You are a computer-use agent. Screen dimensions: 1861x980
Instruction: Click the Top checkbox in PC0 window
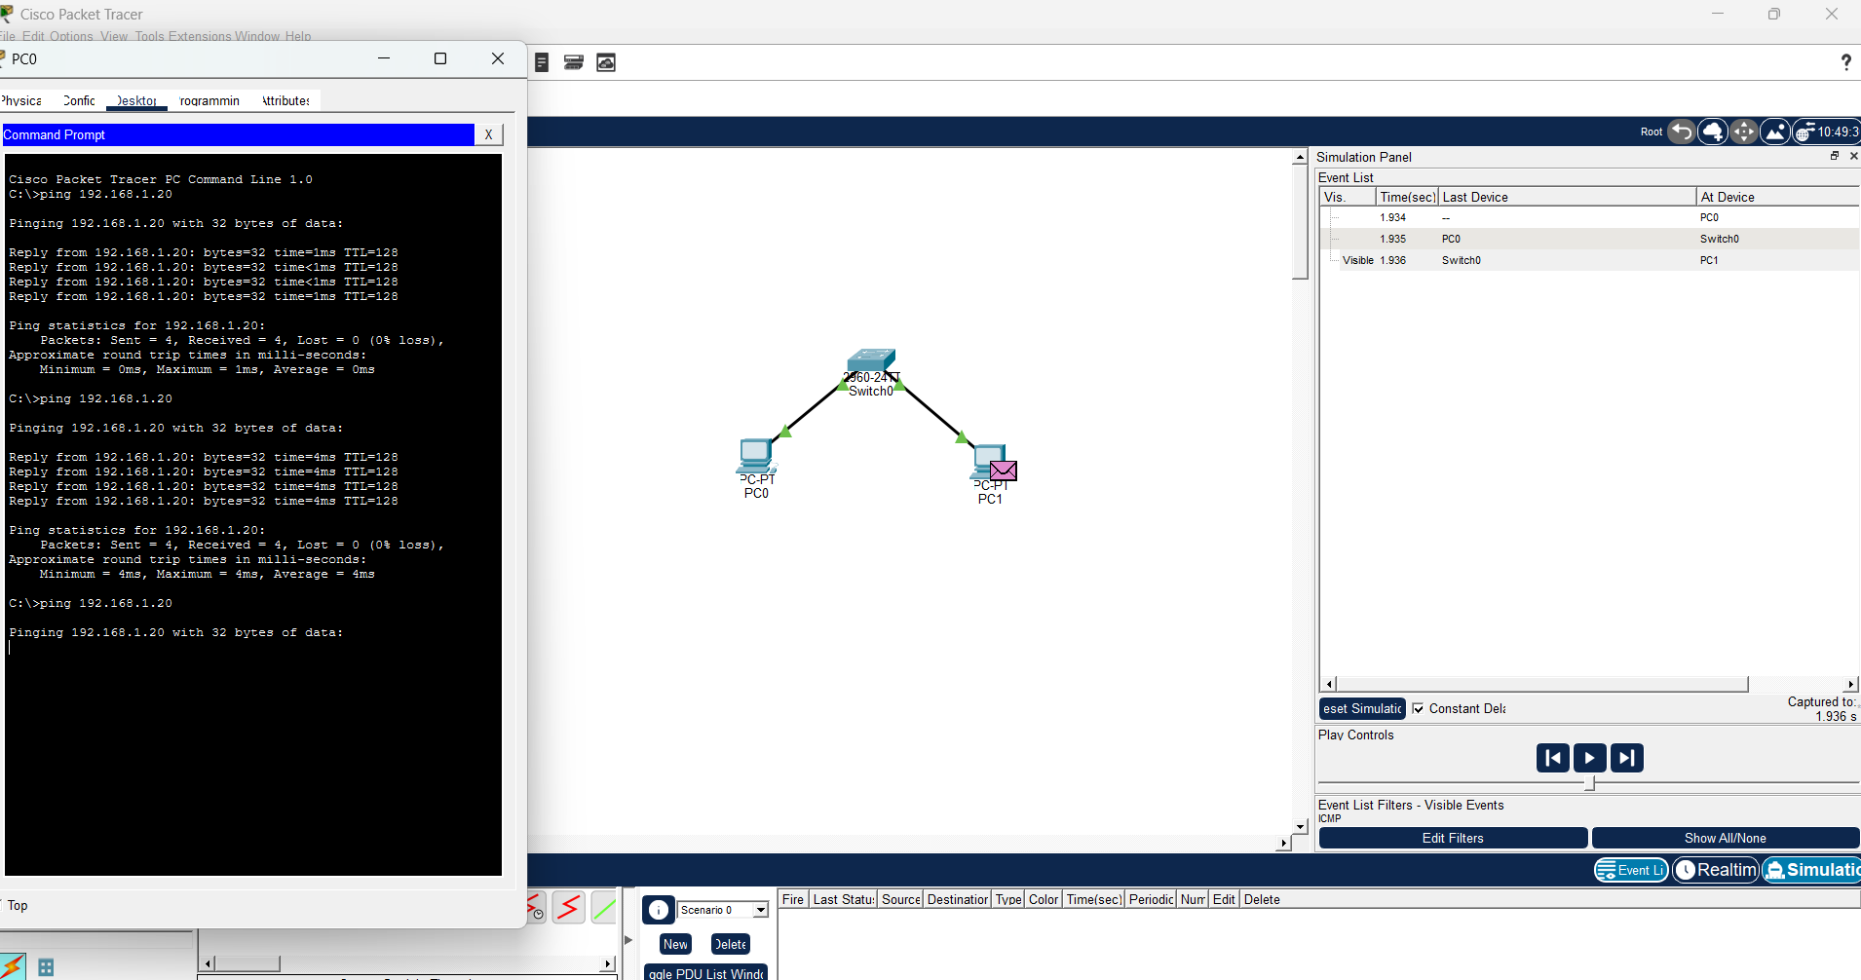(x=4, y=905)
